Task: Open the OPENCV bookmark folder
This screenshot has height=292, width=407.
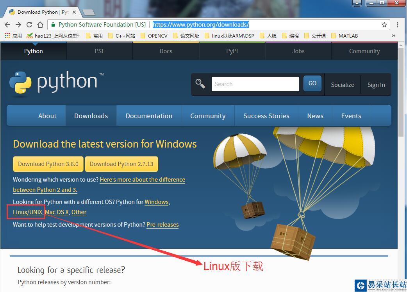Action: [x=154, y=36]
